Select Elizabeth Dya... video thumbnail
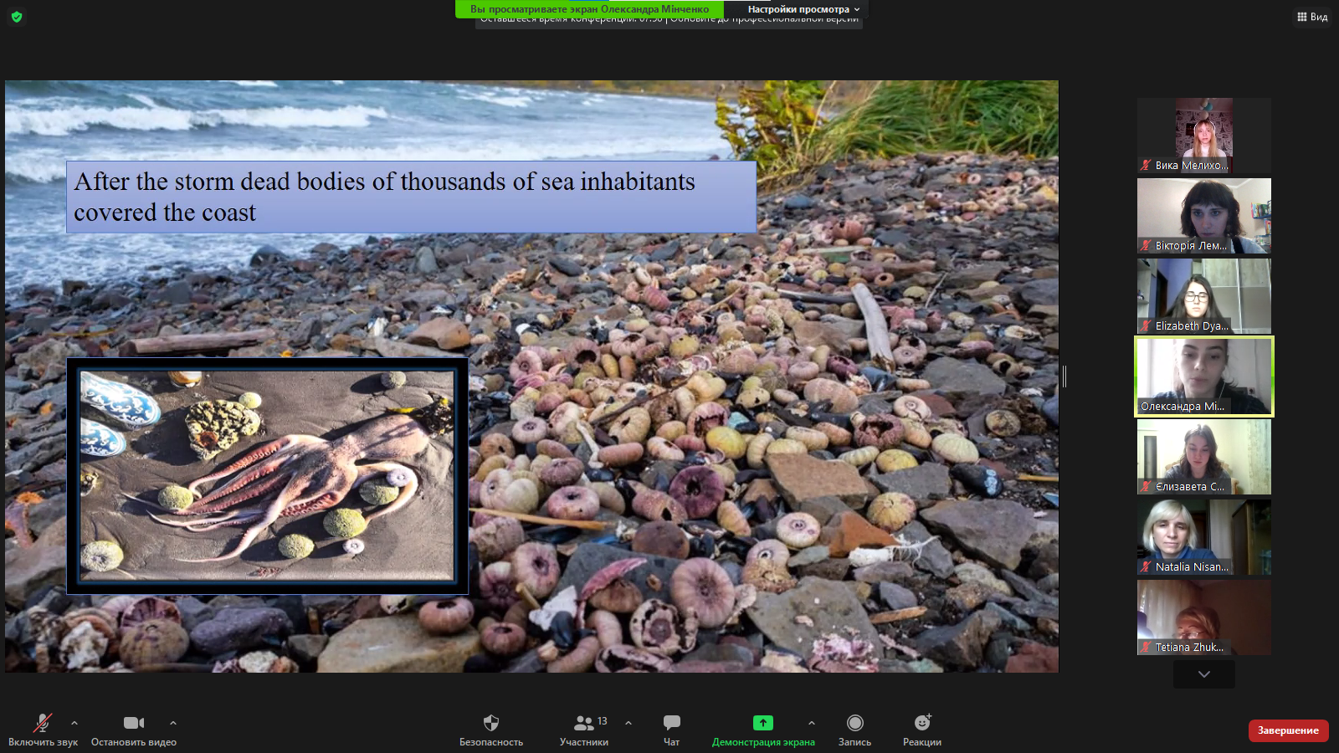Screen dimensions: 1339x753 pyautogui.click(x=1203, y=296)
